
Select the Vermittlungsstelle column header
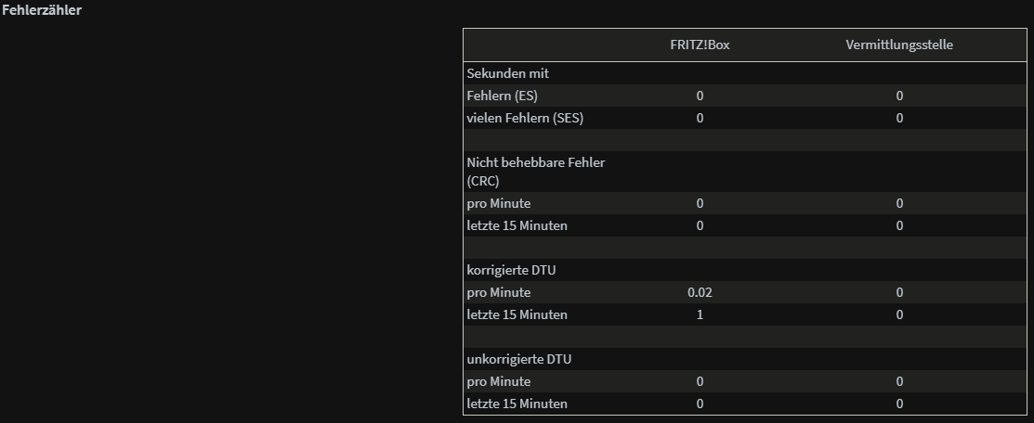(x=899, y=45)
